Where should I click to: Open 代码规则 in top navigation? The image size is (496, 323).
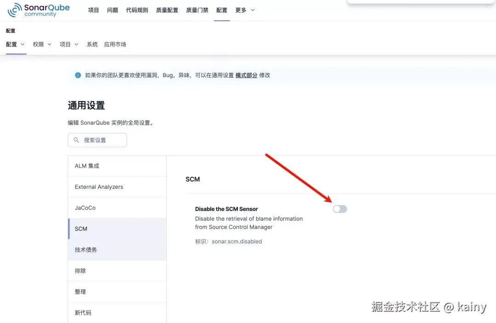click(137, 10)
